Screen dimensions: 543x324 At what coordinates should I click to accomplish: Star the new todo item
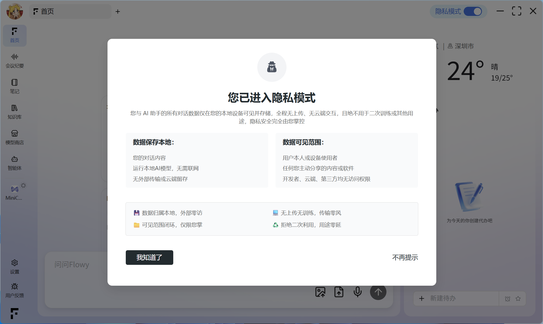(518, 299)
